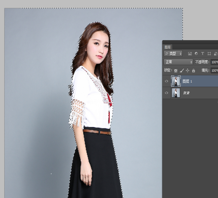The image size is (218, 198).
Task: Click the 不透明度 opacity value field
Action: [214, 62]
